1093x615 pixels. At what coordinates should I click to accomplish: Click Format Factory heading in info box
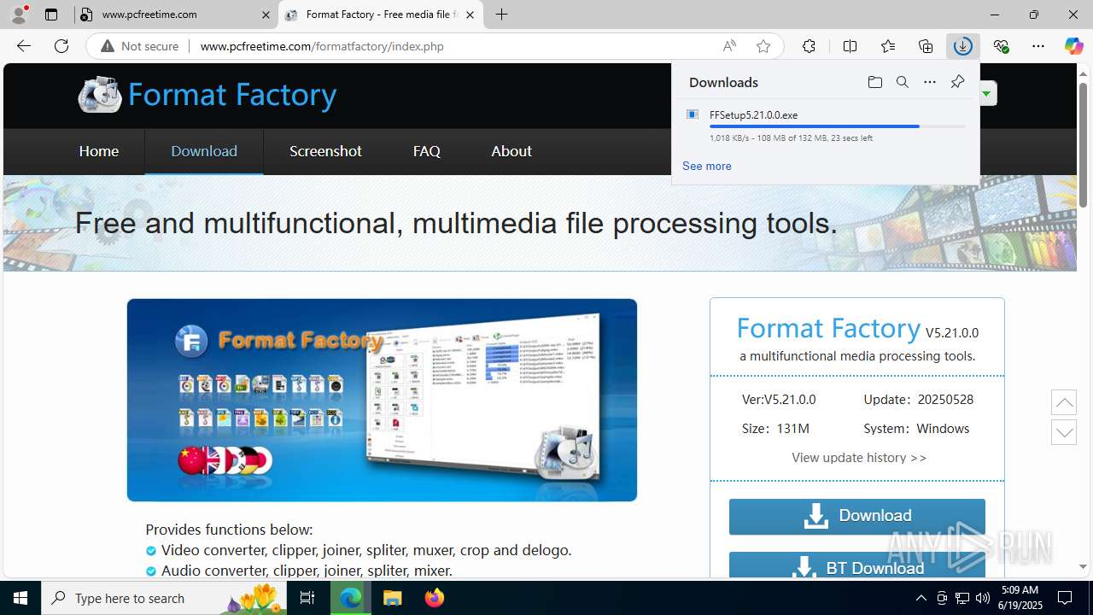click(827, 328)
